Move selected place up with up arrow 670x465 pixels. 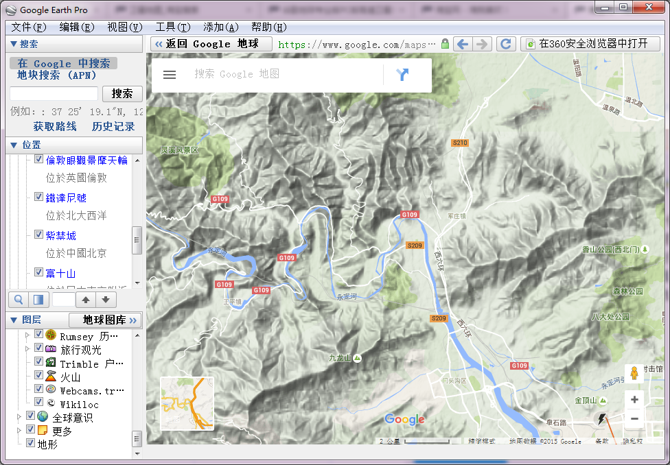click(85, 300)
